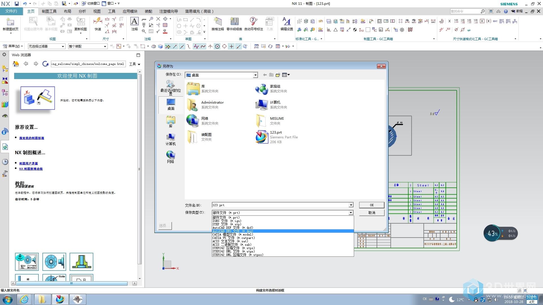This screenshot has height=305, width=543.
Task: Open the 指定我的制图标准 link
Action: tap(32, 138)
